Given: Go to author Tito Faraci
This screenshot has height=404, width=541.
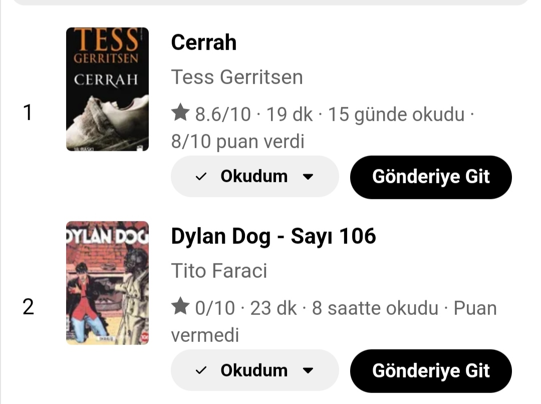Looking at the screenshot, I should (x=219, y=271).
